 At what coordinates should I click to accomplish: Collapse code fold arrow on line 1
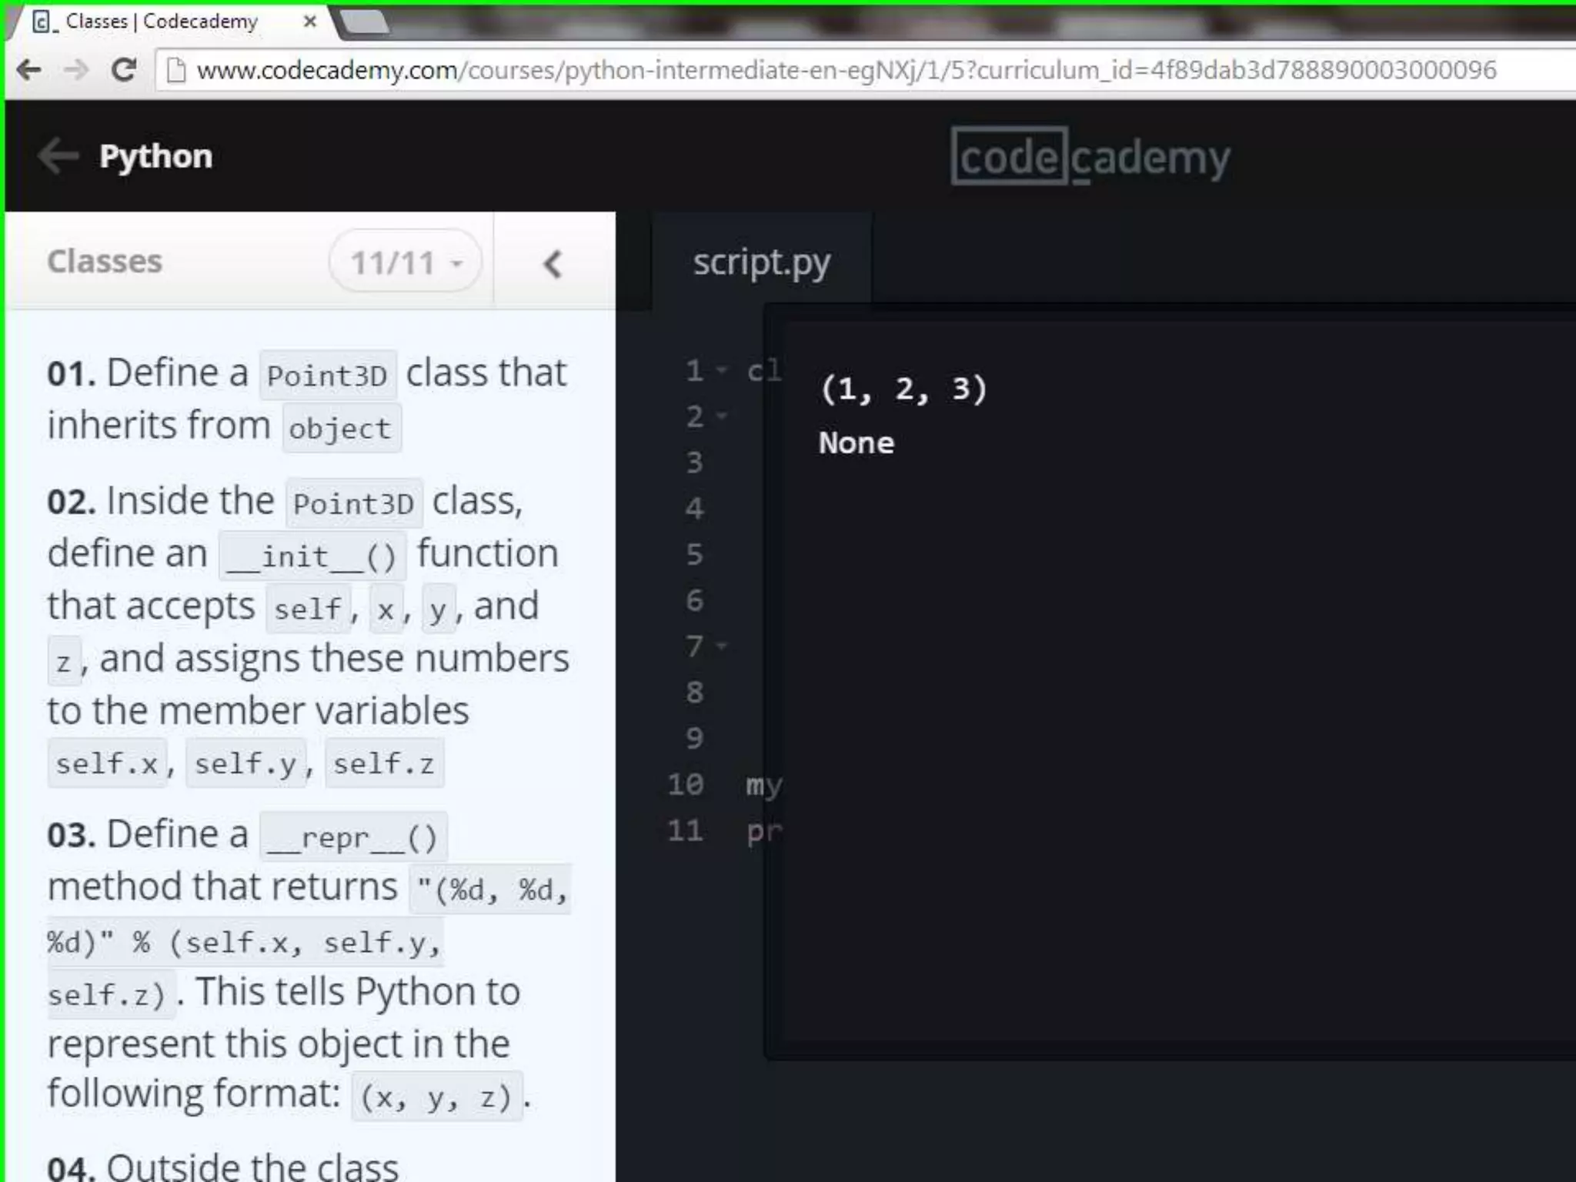722,371
